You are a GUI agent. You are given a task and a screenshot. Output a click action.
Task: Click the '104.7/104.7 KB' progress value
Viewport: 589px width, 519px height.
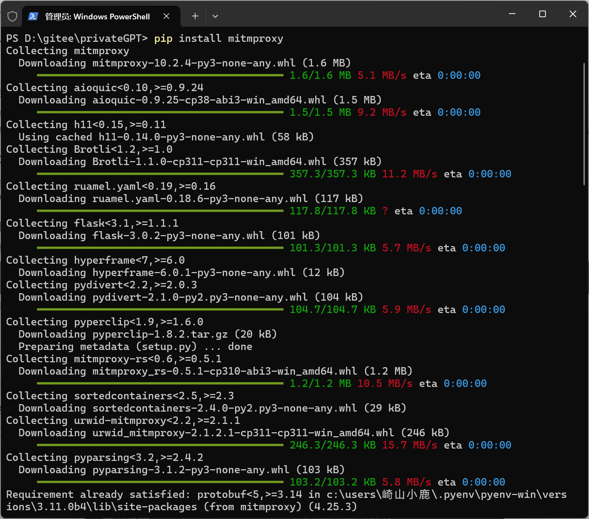333,310
